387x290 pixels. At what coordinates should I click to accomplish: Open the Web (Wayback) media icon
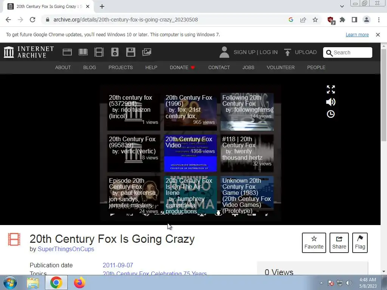coord(67,52)
